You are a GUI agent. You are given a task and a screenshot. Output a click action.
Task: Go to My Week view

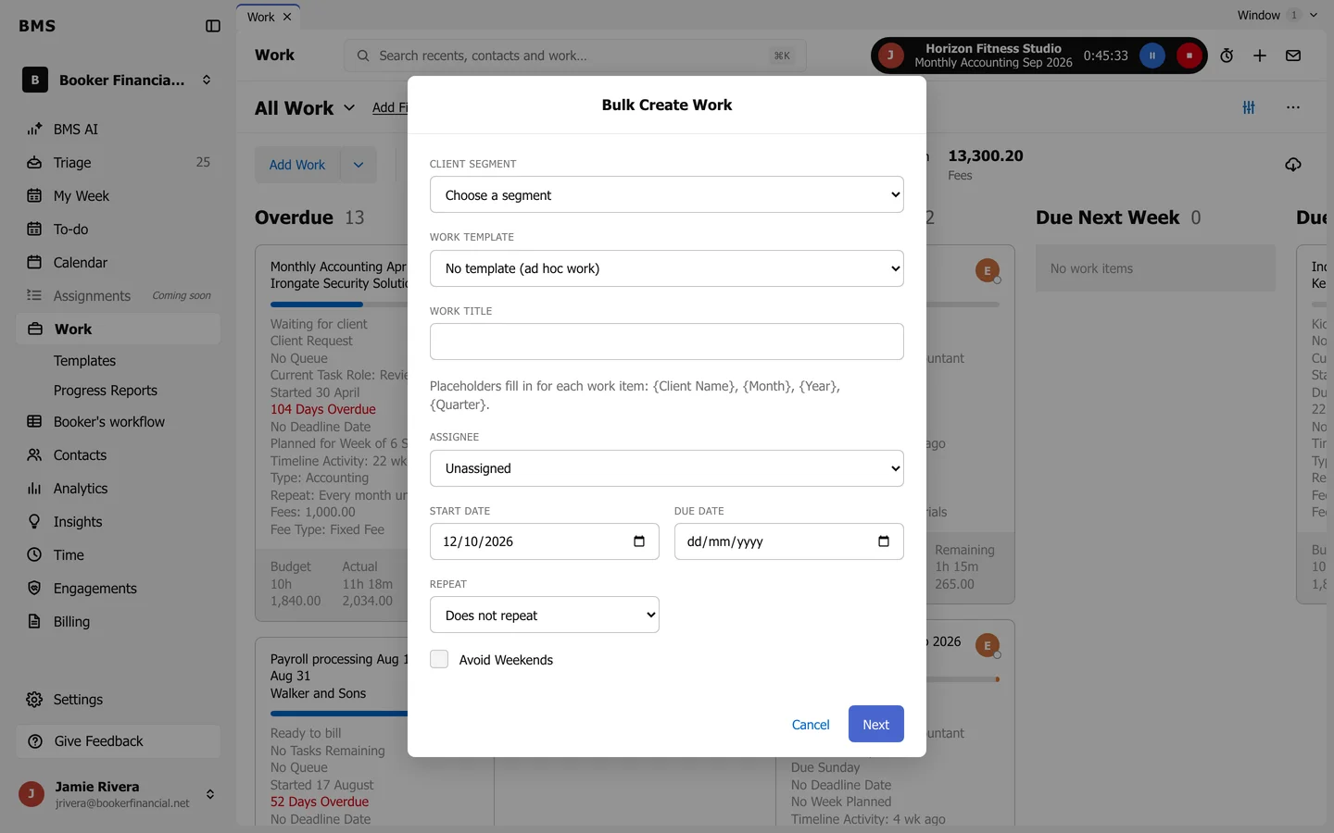click(x=118, y=196)
